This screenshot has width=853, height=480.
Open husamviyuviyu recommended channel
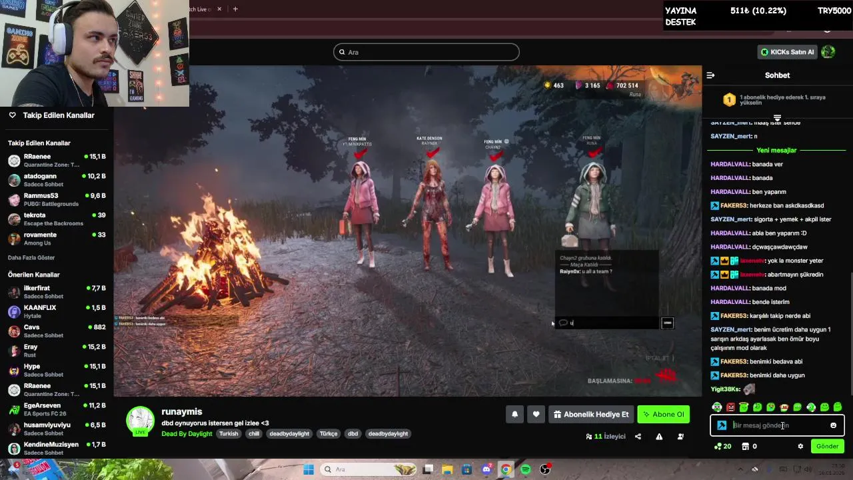click(57, 429)
